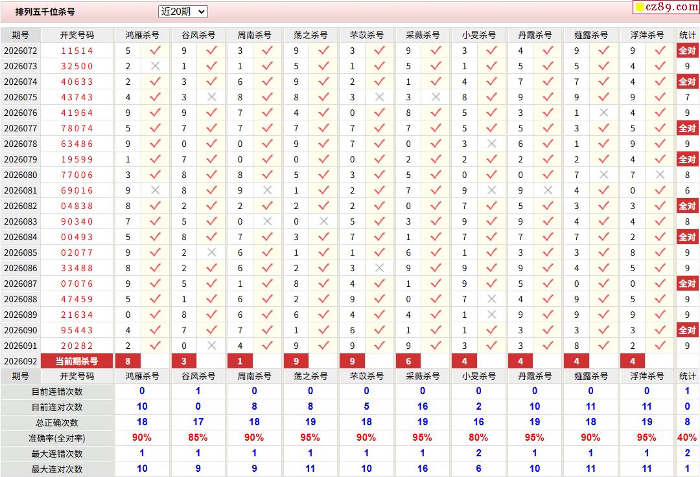Click the 统计 value 7 in row 2026075

[687, 97]
